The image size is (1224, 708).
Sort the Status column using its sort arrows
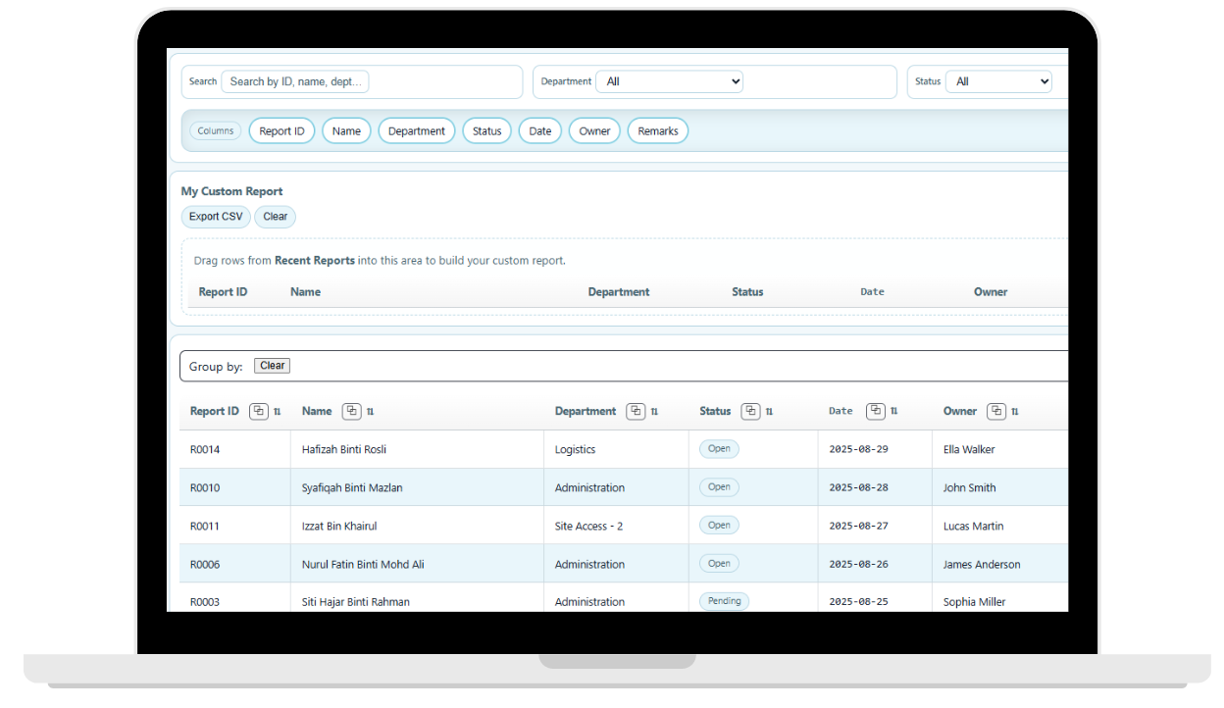click(x=767, y=411)
